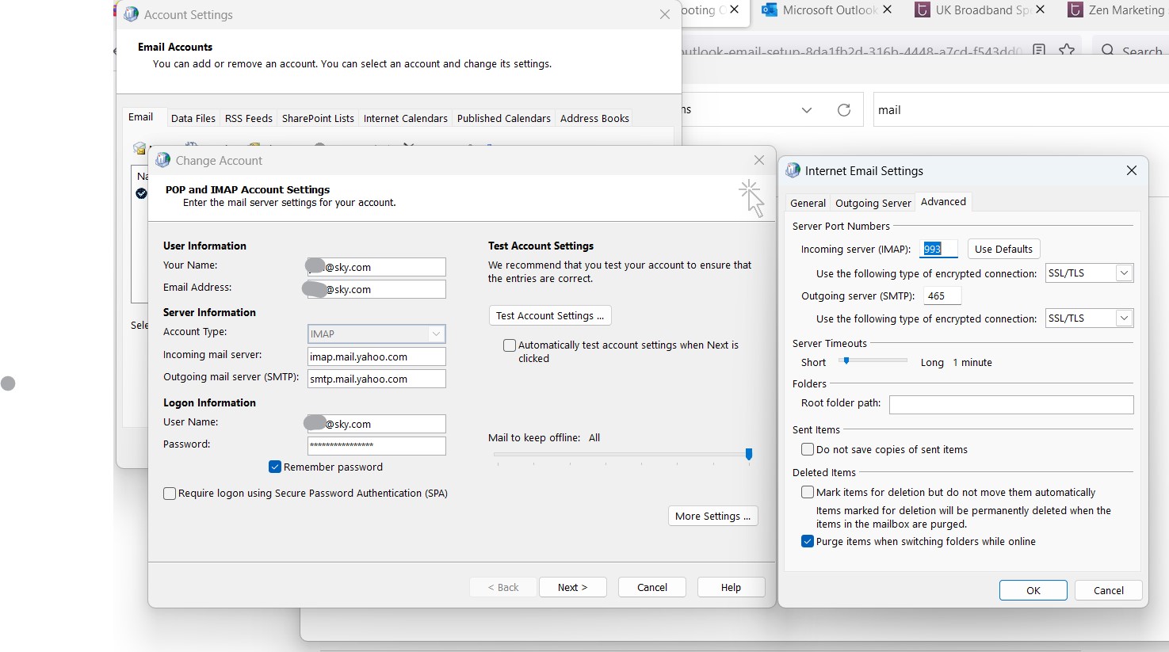Uncheck Purge items when switching folders
This screenshot has width=1169, height=652.
coord(808,541)
